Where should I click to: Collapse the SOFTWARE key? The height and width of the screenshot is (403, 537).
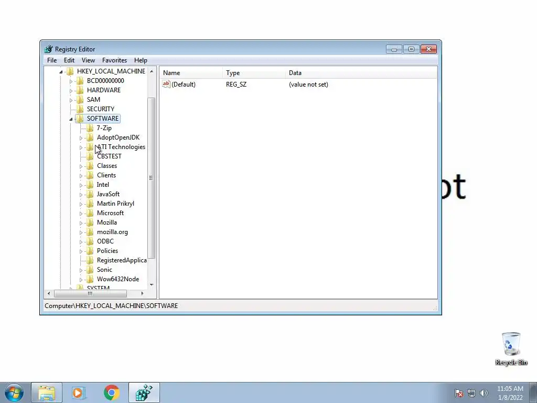coord(71,119)
